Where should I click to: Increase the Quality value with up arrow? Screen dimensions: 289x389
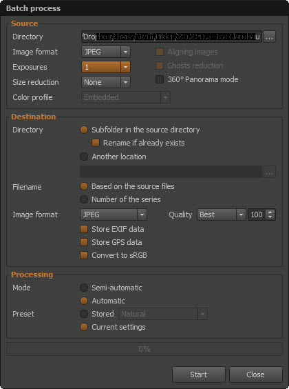coord(270,212)
